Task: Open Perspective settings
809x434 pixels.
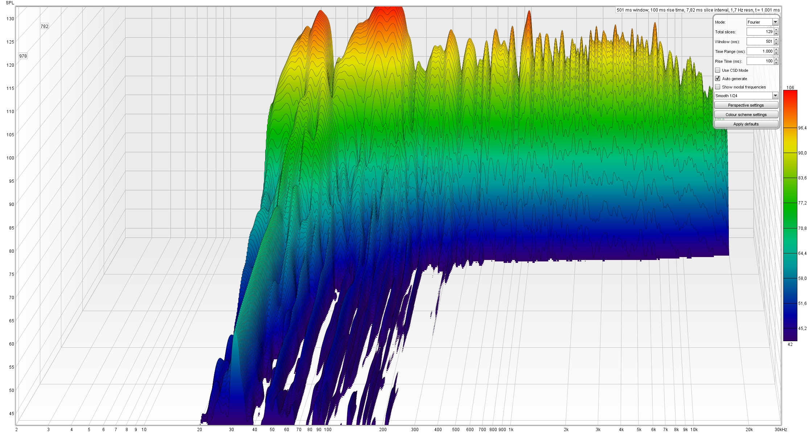Action: 746,105
